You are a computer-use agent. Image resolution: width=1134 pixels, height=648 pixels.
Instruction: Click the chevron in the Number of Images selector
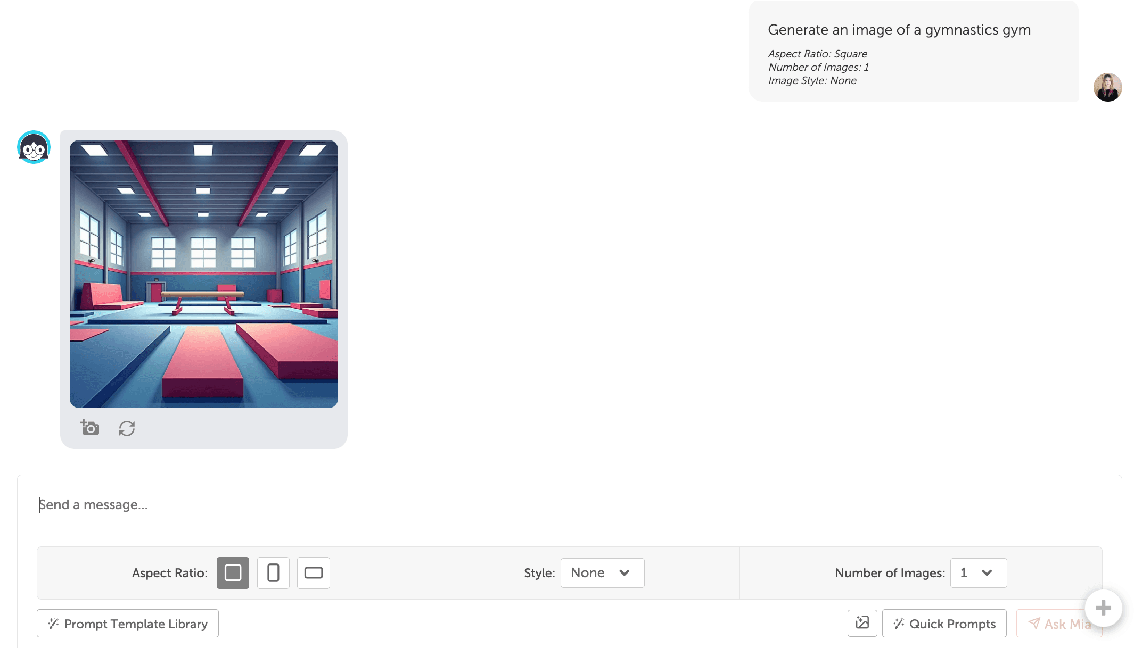point(987,573)
